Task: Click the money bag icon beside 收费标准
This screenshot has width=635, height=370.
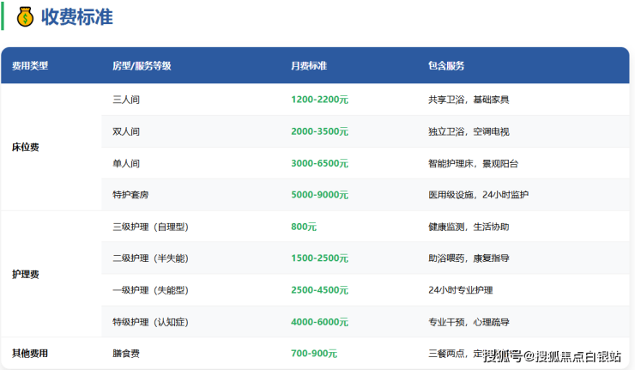Action: click(x=25, y=16)
